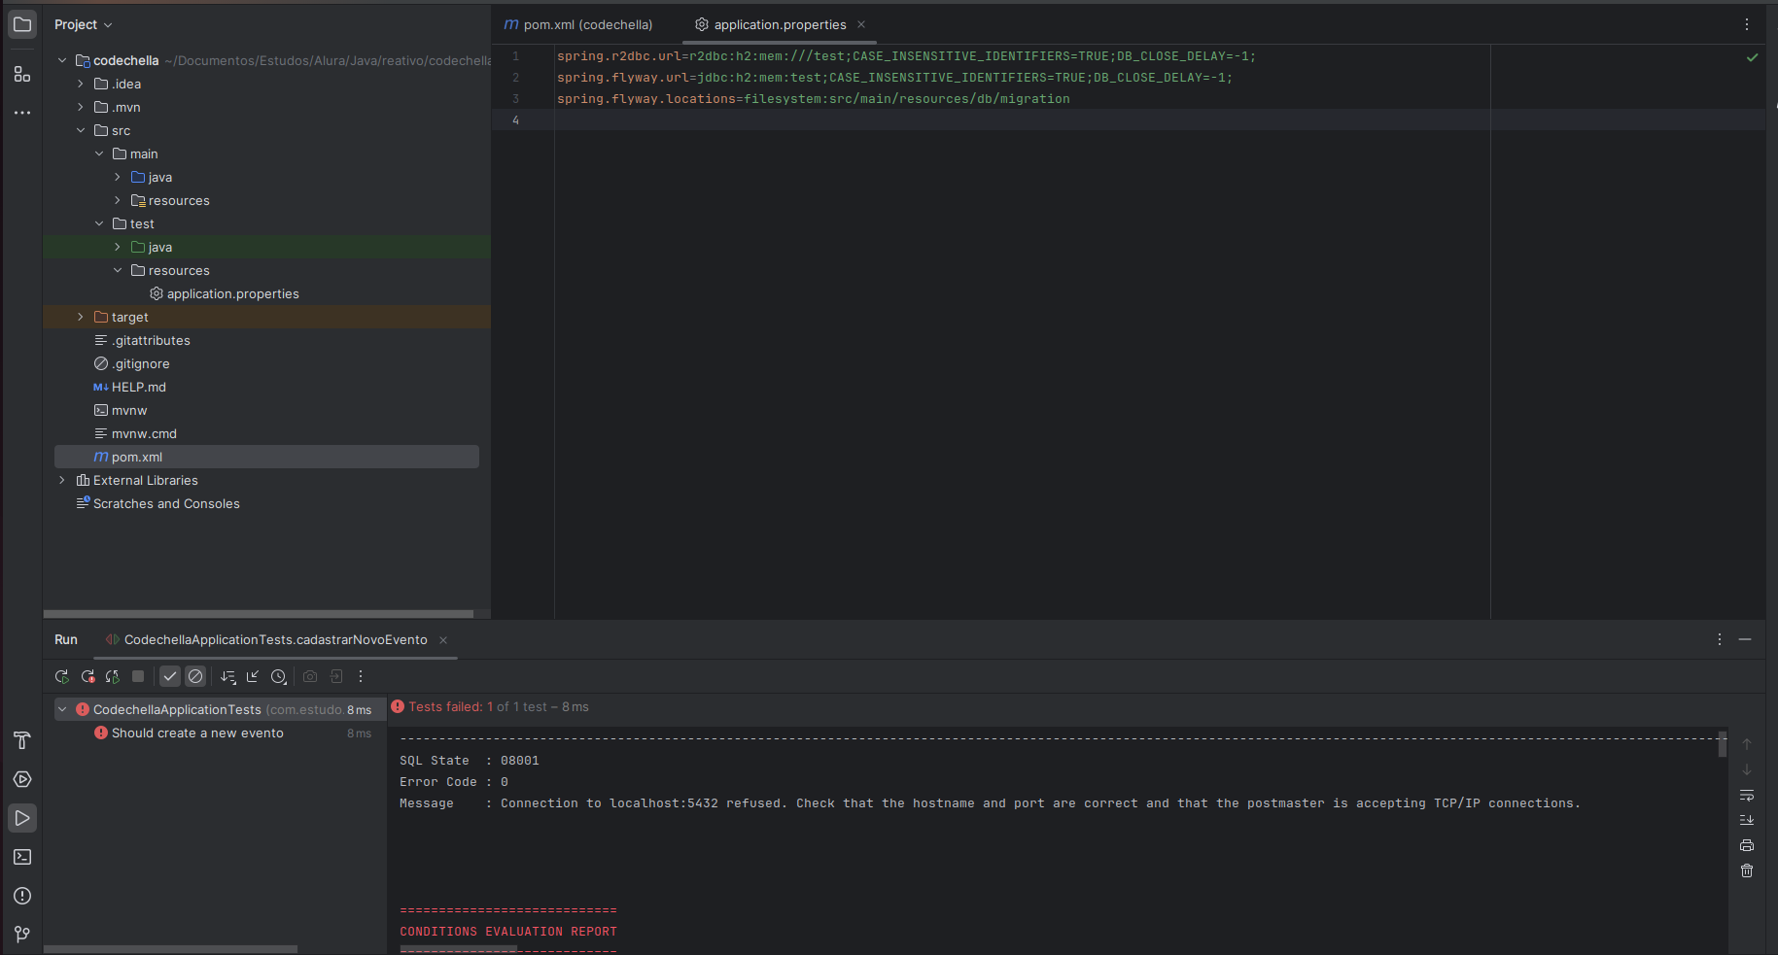The image size is (1778, 955).
Task: Close the cadastrarNovoEvento run tab
Action: (443, 639)
